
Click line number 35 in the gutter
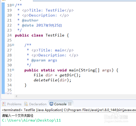click(x=9, y=90)
